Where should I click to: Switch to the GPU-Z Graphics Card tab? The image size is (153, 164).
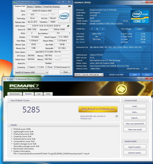coord(20,6)
